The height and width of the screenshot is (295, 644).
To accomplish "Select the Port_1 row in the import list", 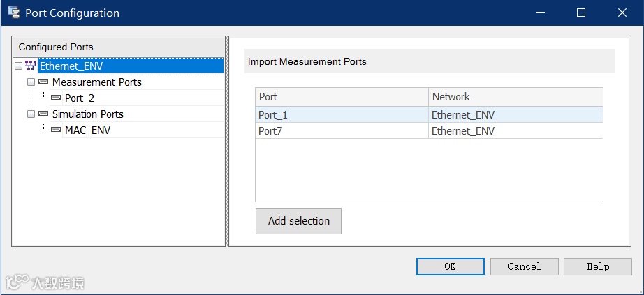I will (342, 115).
